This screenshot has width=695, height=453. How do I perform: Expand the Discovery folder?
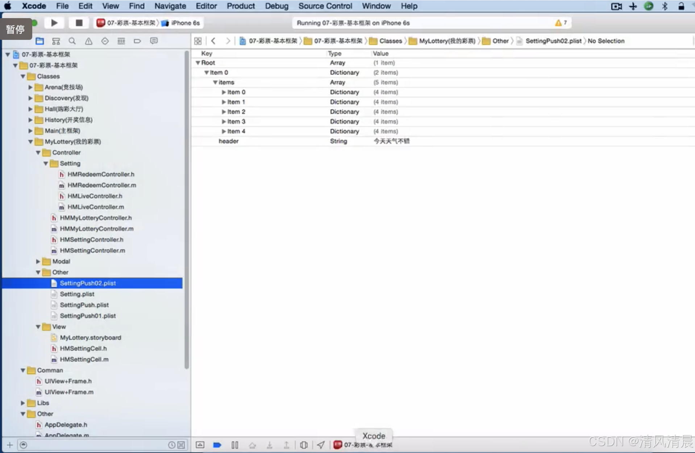click(30, 98)
